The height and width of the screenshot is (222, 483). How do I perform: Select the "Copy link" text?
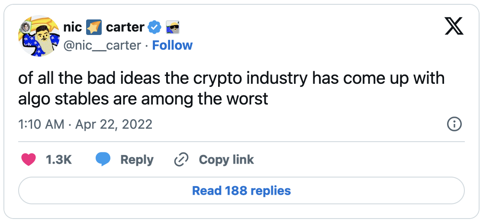coord(226,159)
